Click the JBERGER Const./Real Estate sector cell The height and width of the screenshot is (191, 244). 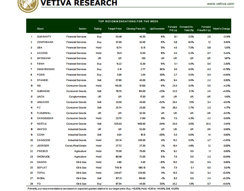coord(76,146)
